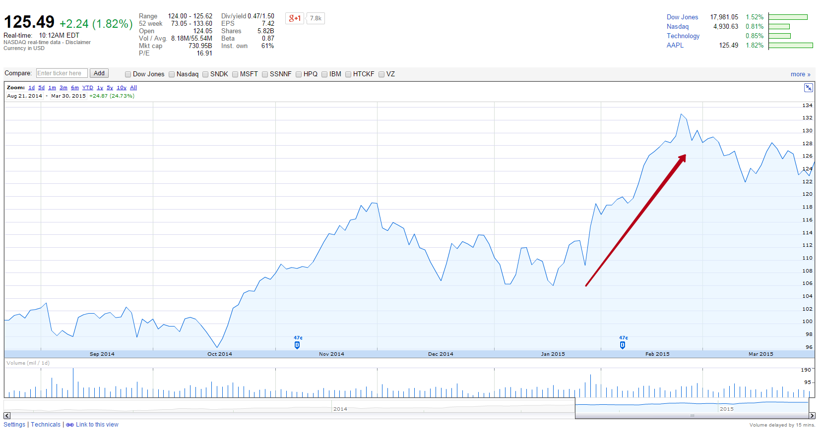Focus the Enter ticker here field
This screenshot has height=436, width=823.
62,73
